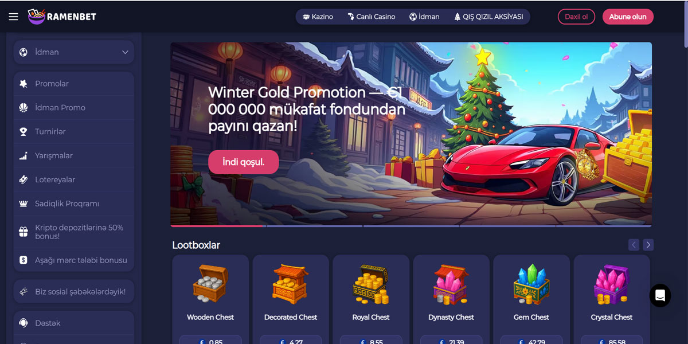The image size is (688, 344).
Task: Click the Abunə olun button
Action: click(628, 17)
